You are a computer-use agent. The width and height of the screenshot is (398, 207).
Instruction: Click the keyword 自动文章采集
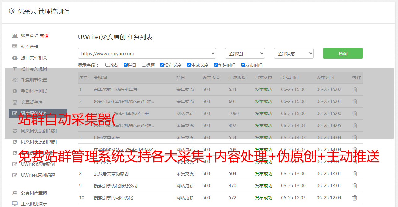click(107, 138)
